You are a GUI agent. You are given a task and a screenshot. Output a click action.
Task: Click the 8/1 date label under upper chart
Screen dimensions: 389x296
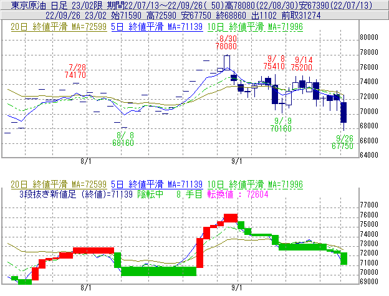86,161
